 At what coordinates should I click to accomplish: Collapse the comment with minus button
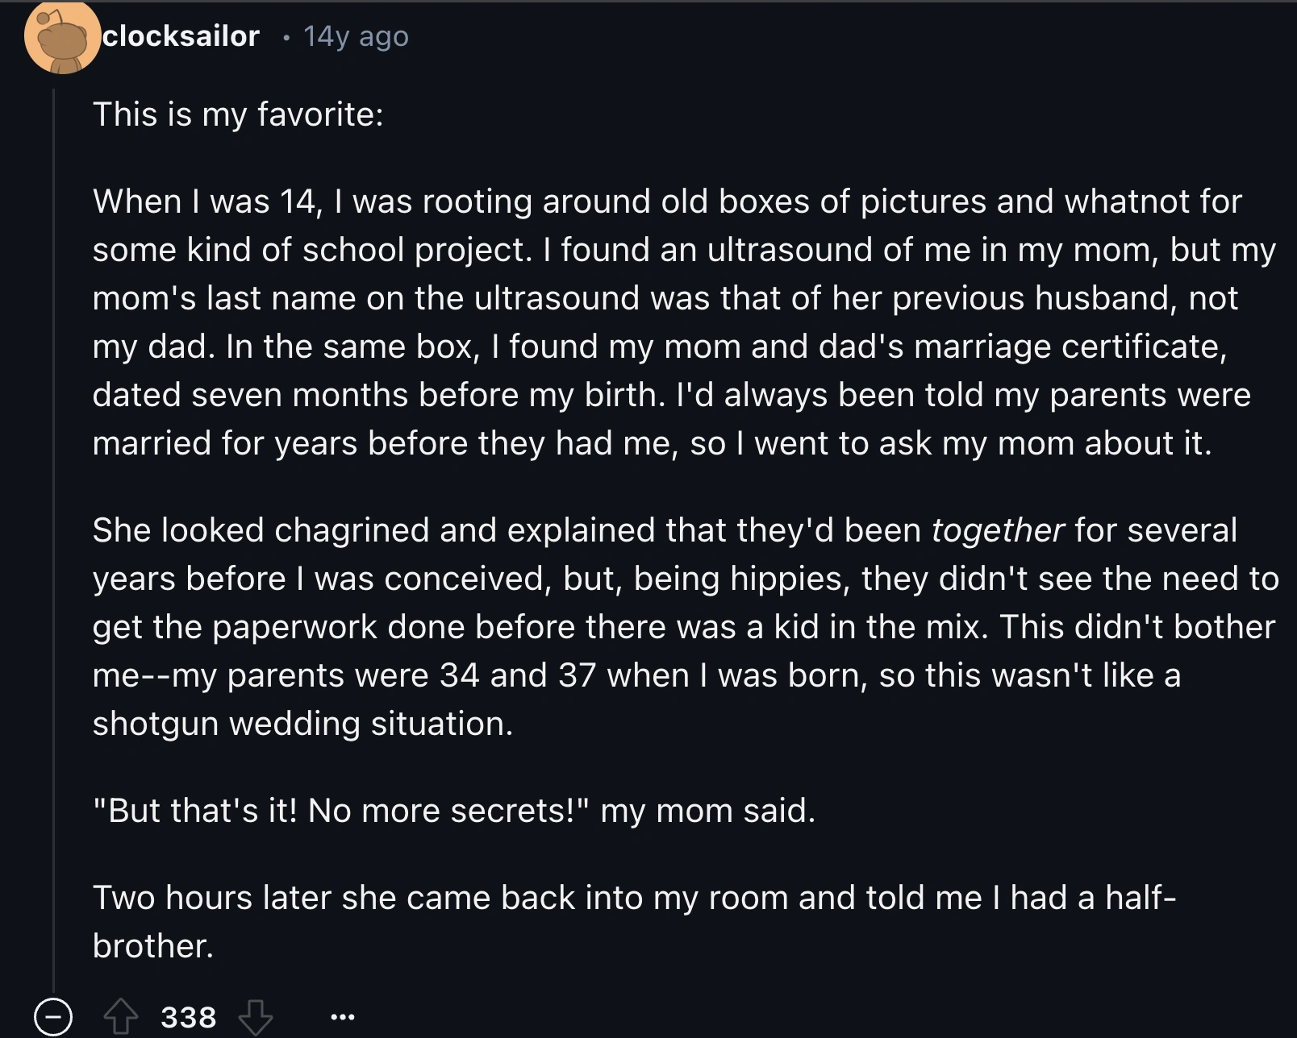tap(53, 1017)
